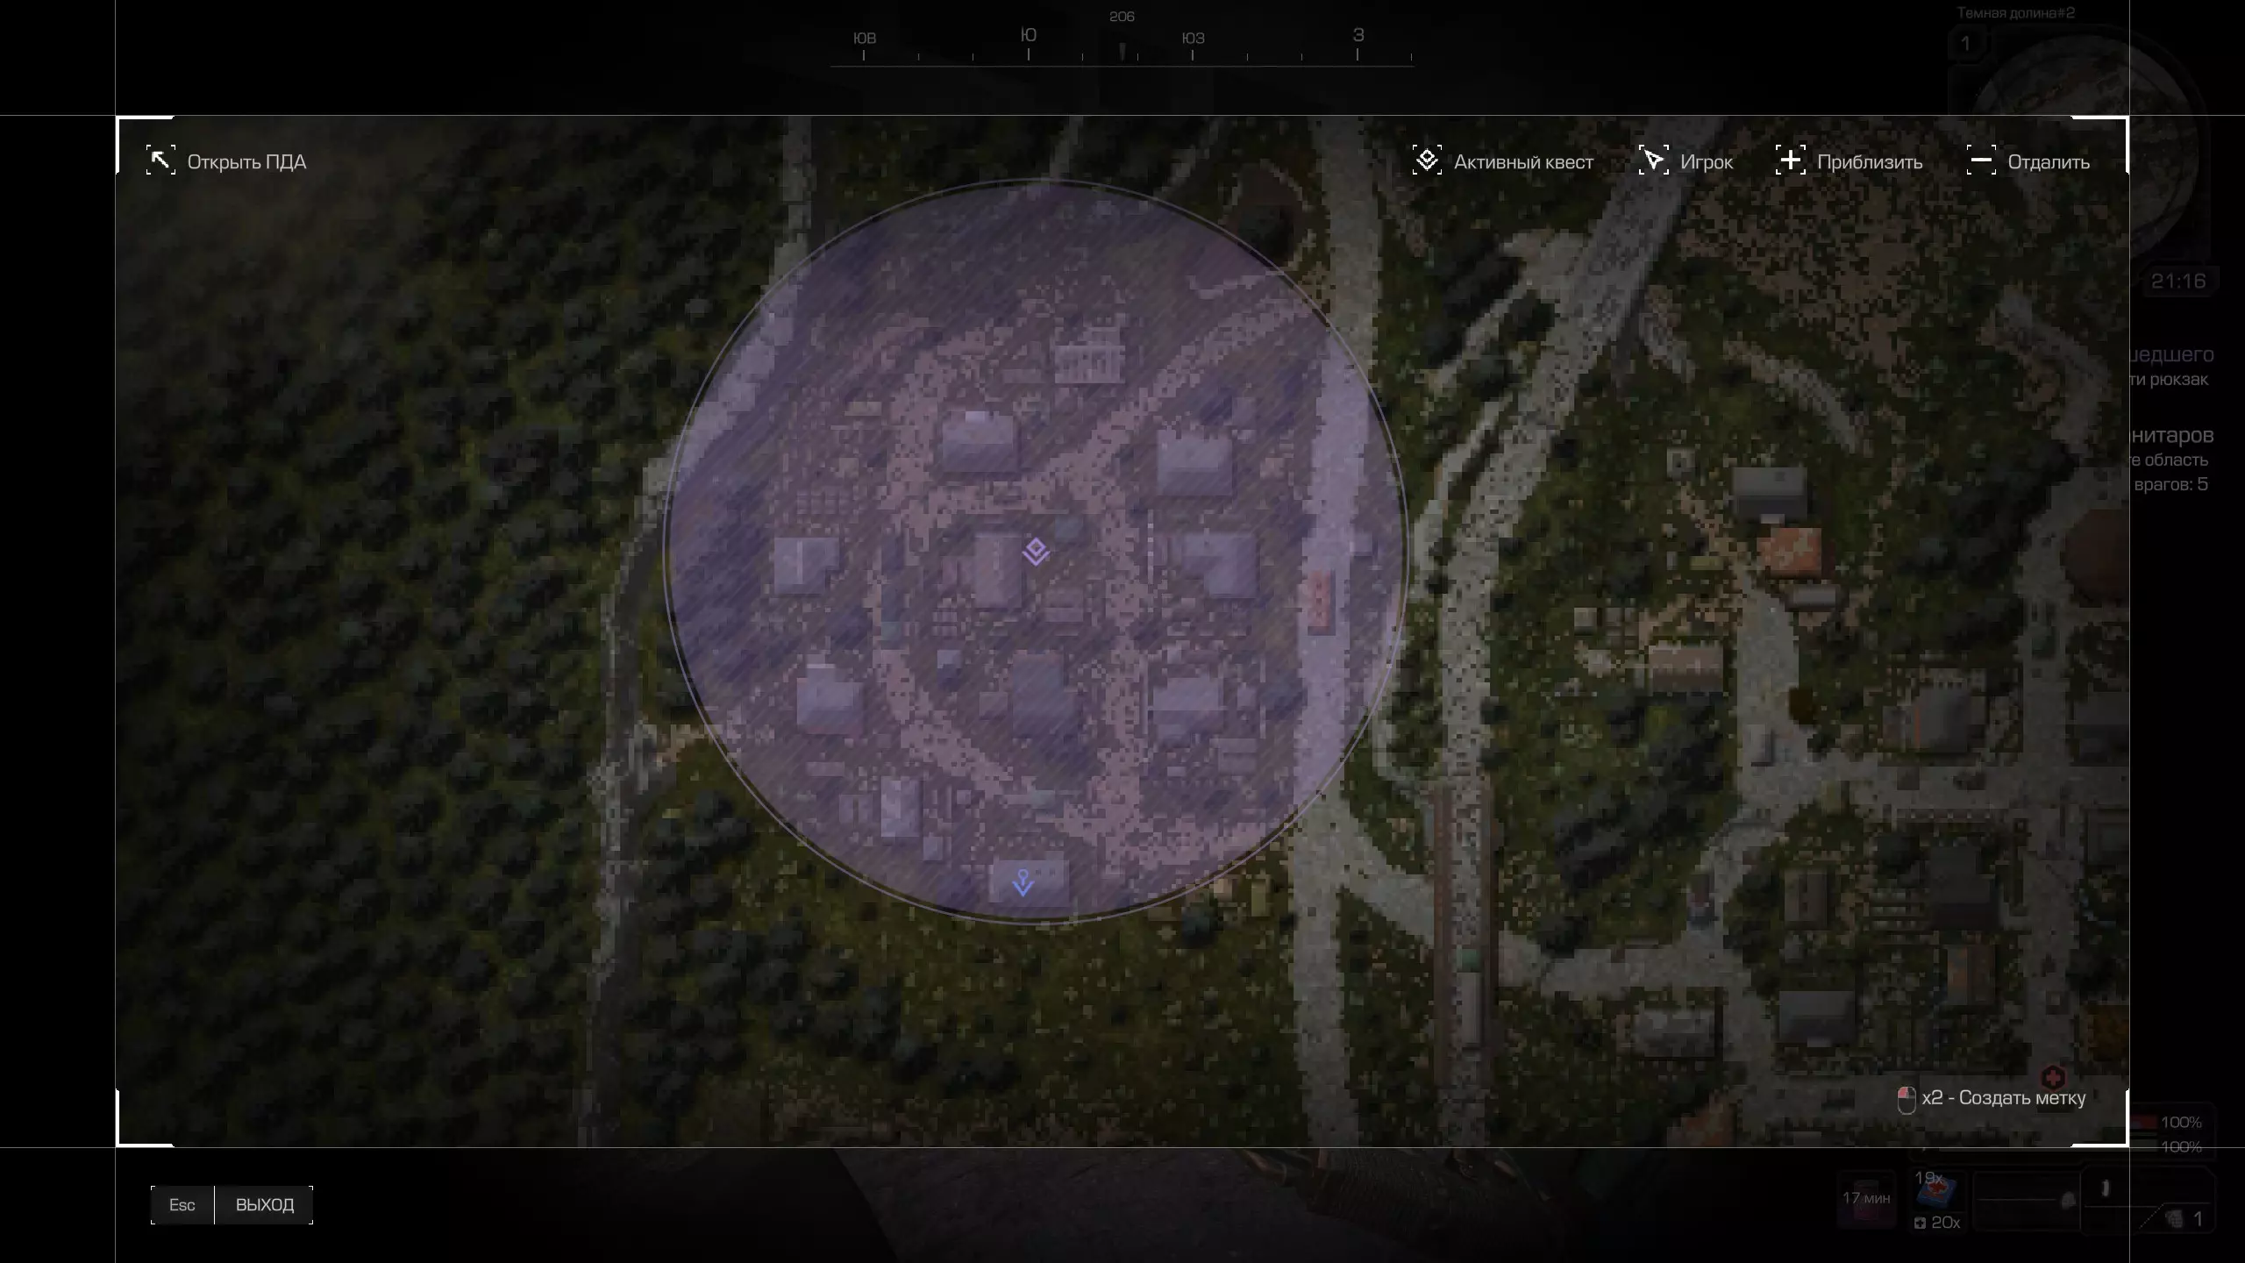Click the mouse icon beside Создать метку
The image size is (2245, 1263).
1906,1099
